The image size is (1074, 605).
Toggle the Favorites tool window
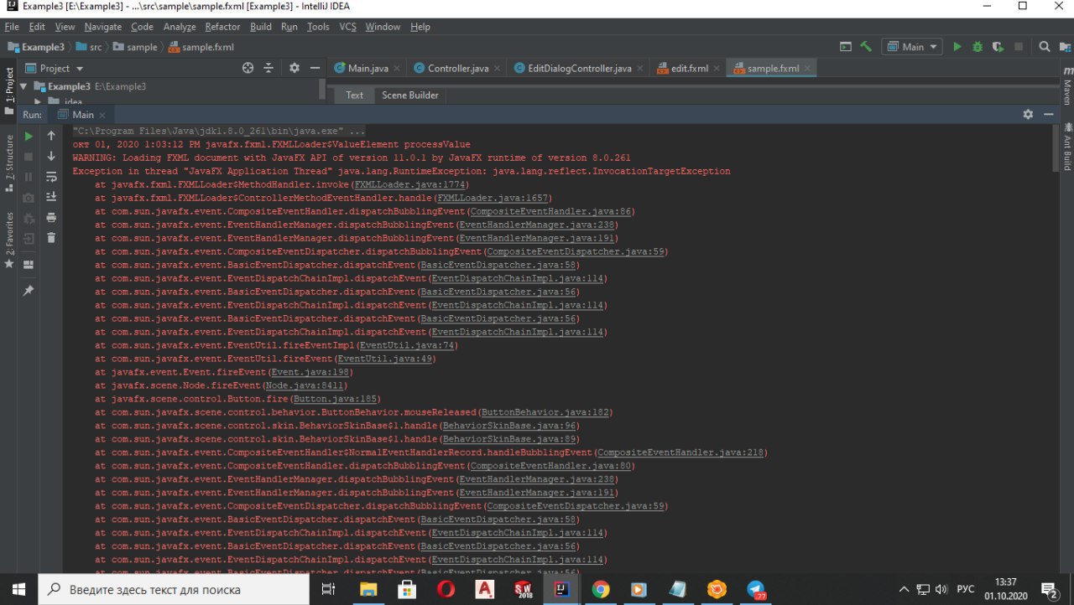click(9, 239)
